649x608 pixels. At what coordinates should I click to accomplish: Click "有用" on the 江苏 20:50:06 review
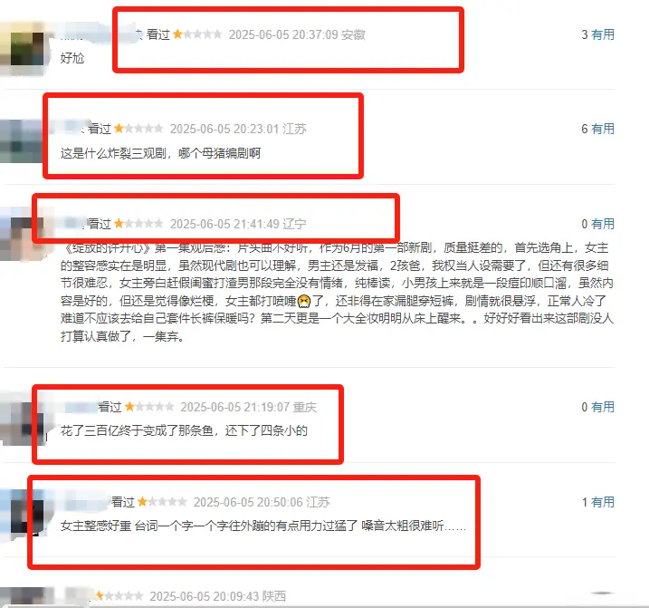click(602, 502)
